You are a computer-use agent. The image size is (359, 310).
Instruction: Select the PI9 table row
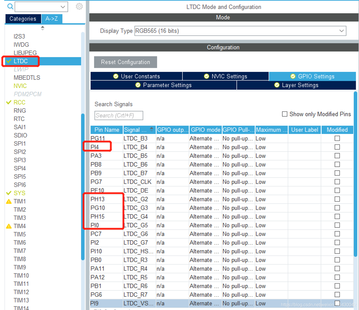(222, 303)
